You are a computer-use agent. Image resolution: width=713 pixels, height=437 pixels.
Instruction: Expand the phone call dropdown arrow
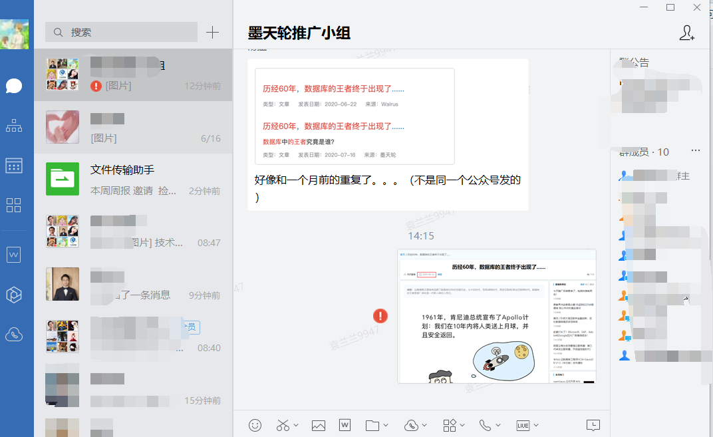pos(498,425)
